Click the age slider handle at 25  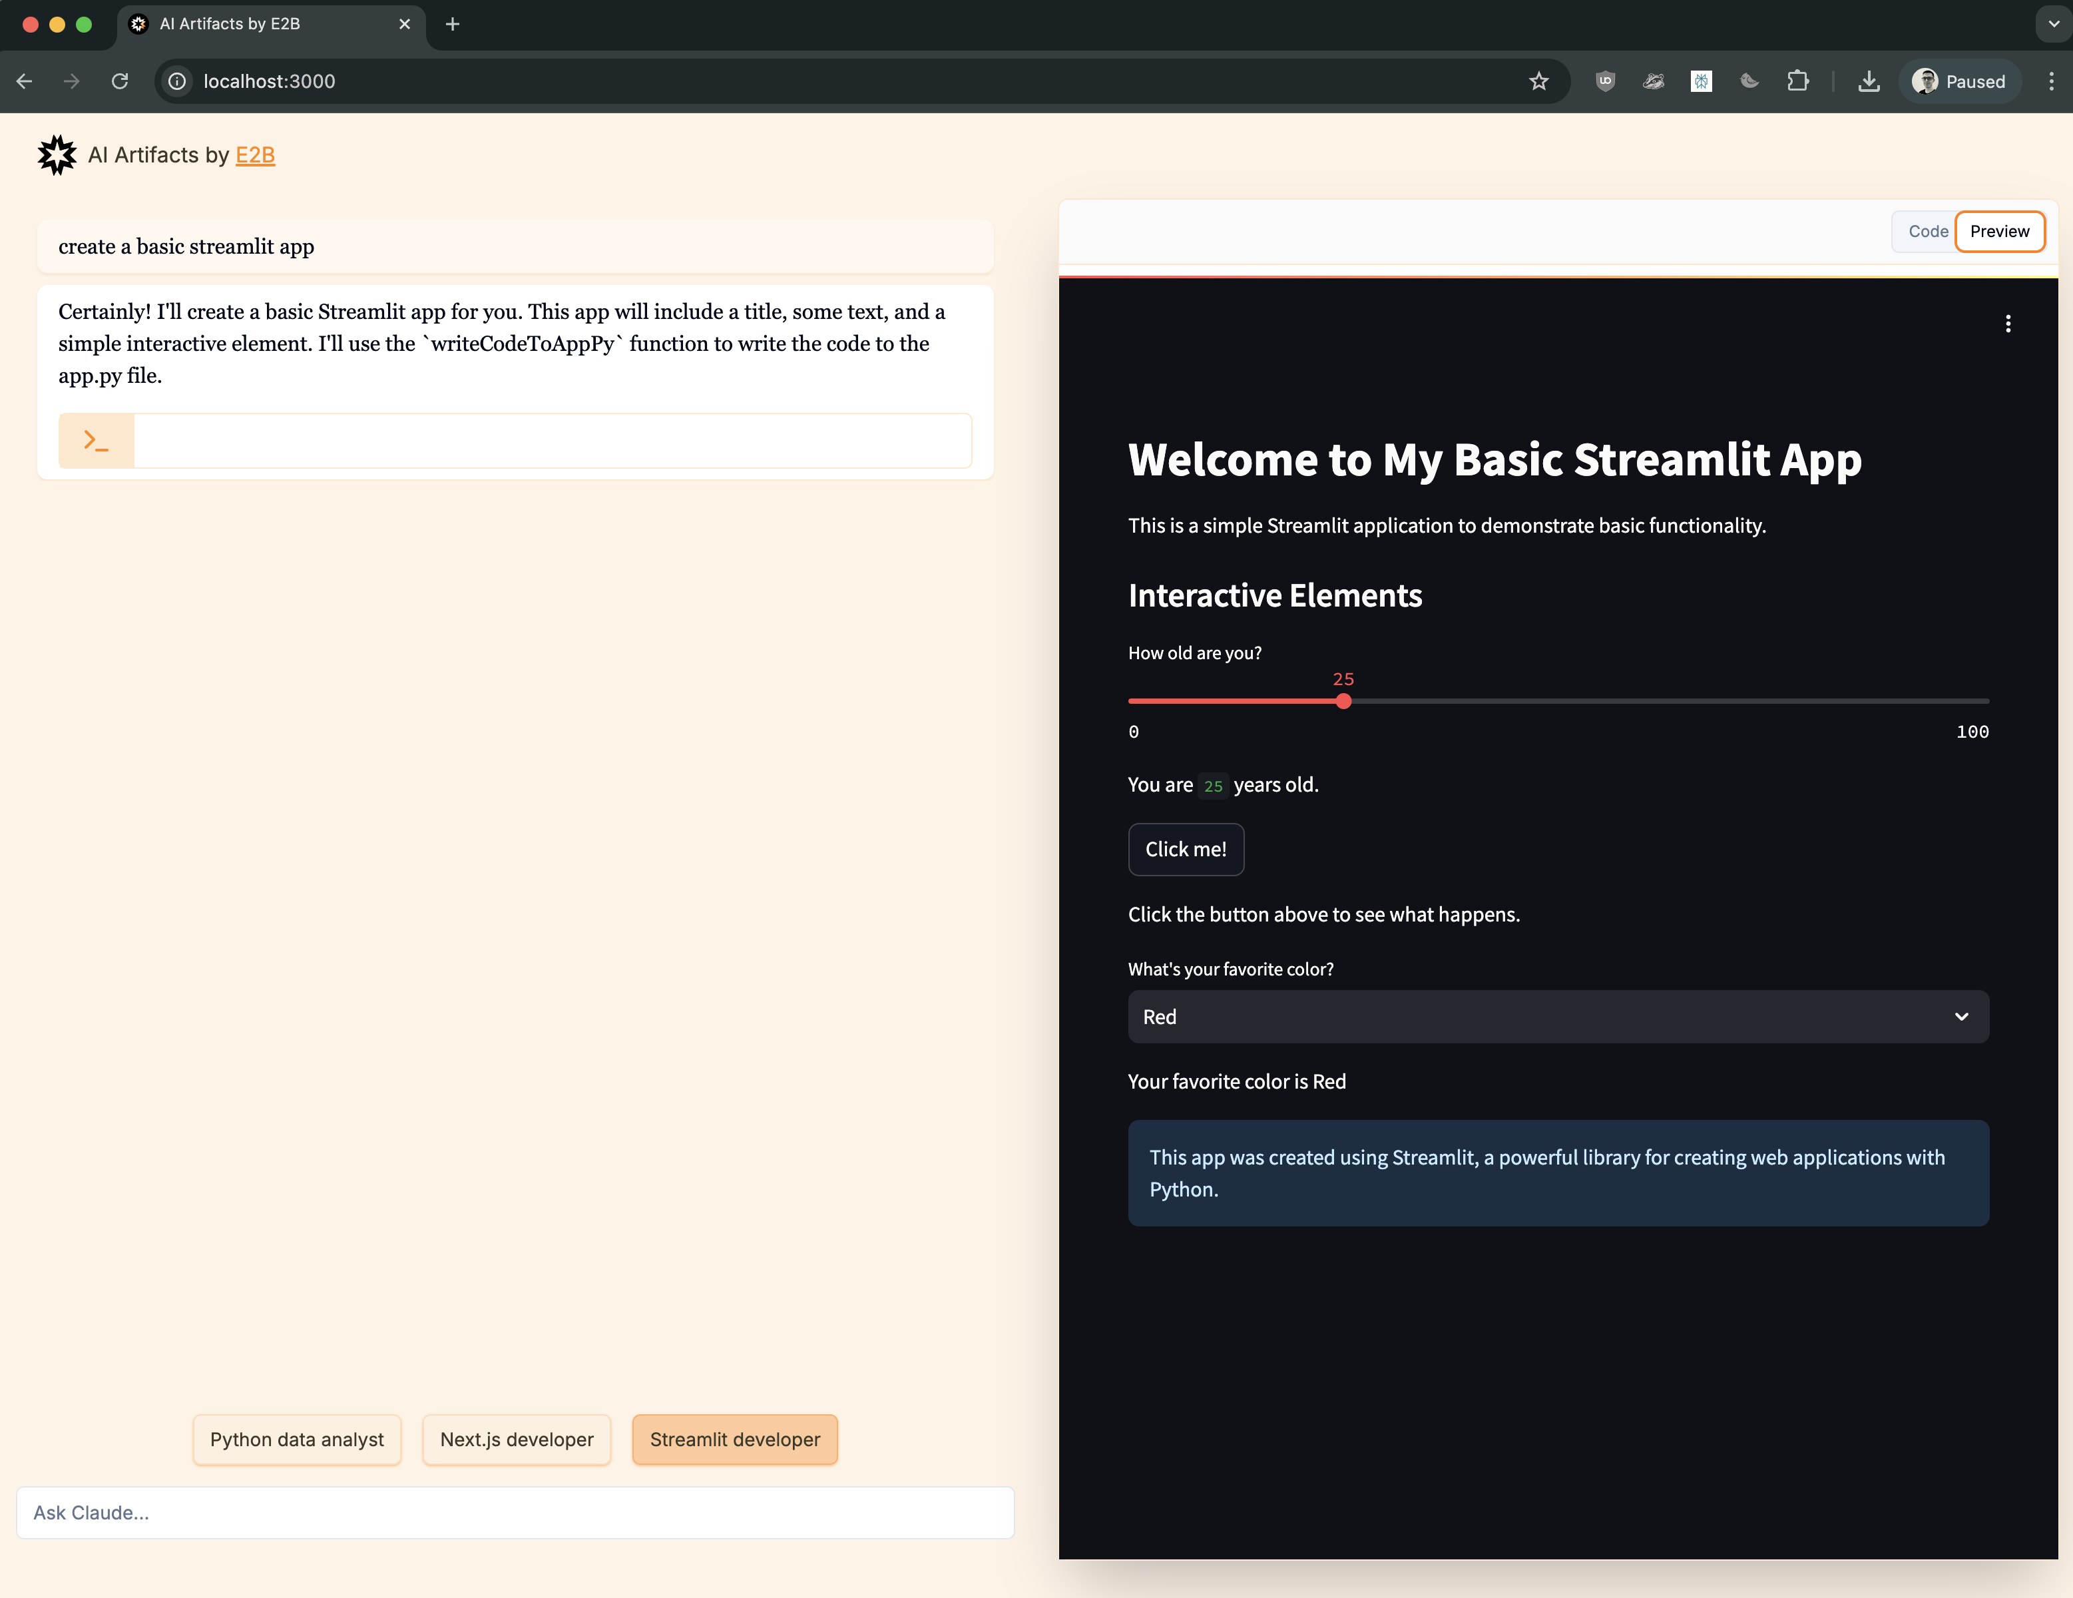[1343, 702]
